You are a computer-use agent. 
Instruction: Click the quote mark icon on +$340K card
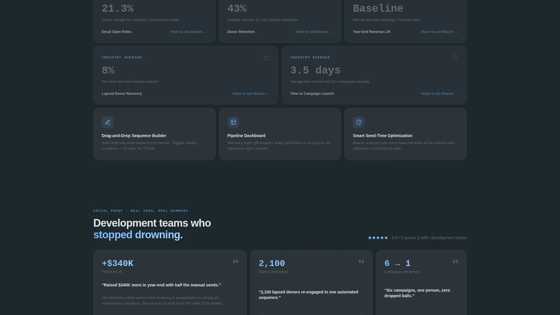pyautogui.click(x=236, y=261)
